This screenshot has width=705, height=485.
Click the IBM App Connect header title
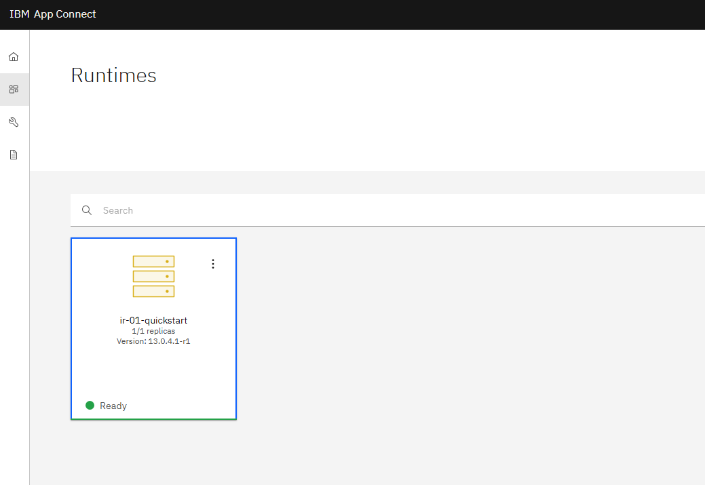tap(53, 14)
